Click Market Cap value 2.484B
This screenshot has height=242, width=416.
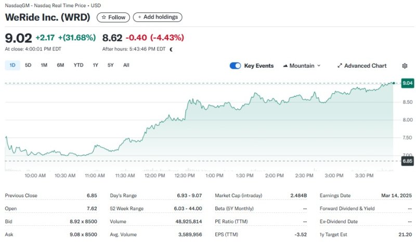[298, 196]
